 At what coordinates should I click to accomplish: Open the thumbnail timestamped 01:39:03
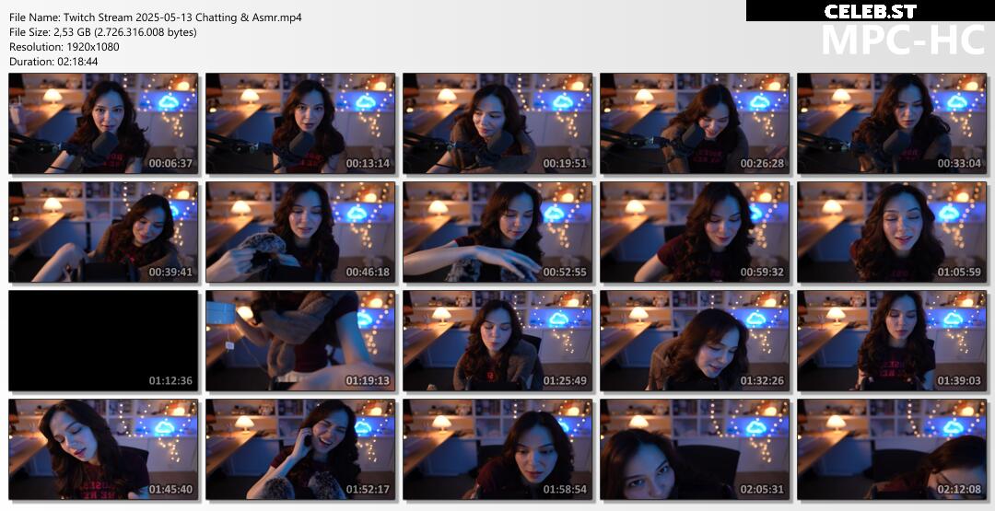coord(892,341)
